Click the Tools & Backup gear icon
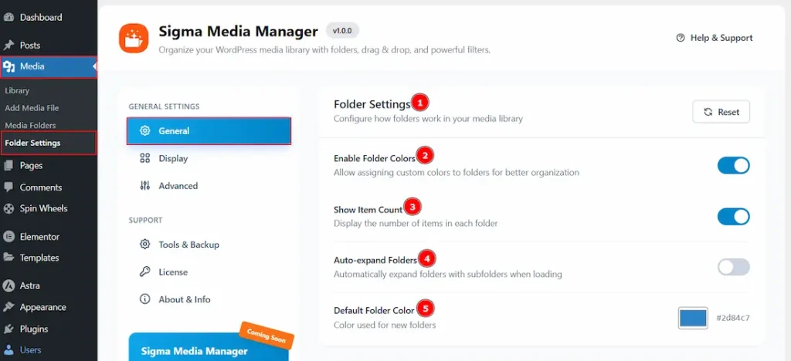Viewport: 791px width, 361px height. pos(145,245)
